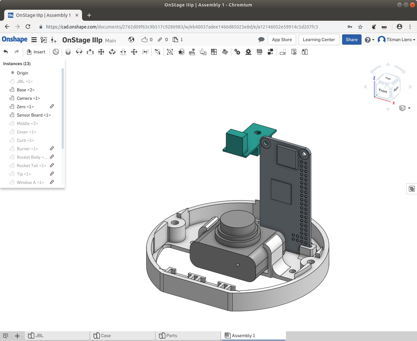Screen dimensions: 417x341
Task: Click the create version icon
Action: tap(54, 40)
